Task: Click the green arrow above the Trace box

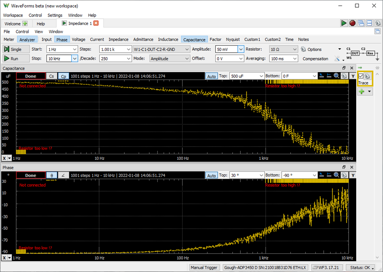Action: 360,68
